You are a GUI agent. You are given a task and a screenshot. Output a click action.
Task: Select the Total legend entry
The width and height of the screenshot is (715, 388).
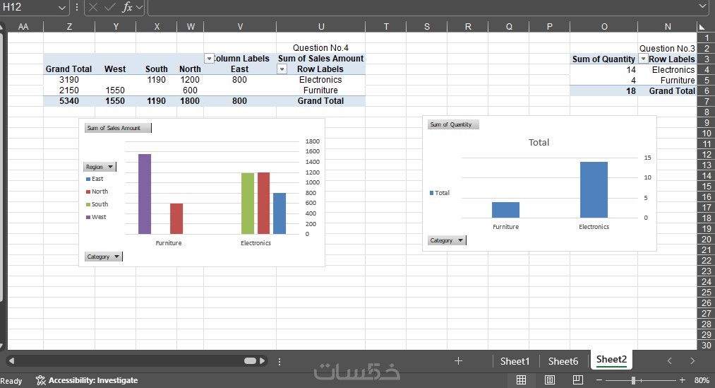[x=440, y=193]
